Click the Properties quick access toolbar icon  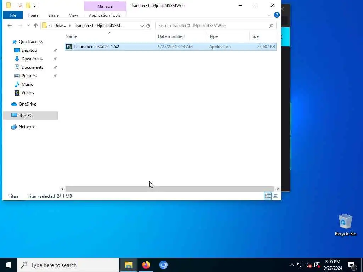20,6
